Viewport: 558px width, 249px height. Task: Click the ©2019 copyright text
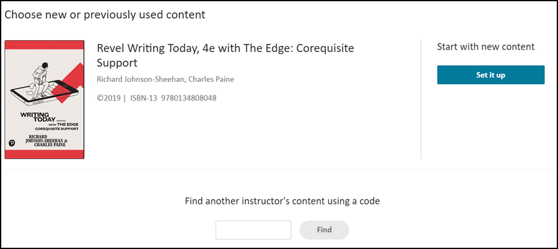109,98
